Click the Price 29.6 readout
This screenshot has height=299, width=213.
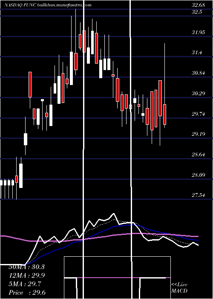pyautogui.click(x=27, y=292)
